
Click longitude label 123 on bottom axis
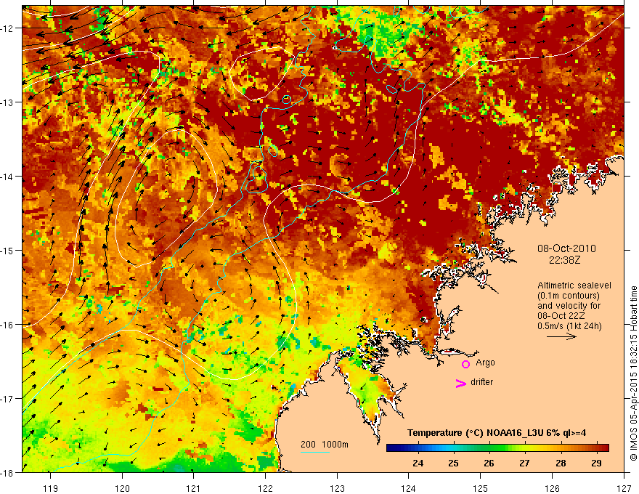pyautogui.click(x=337, y=488)
